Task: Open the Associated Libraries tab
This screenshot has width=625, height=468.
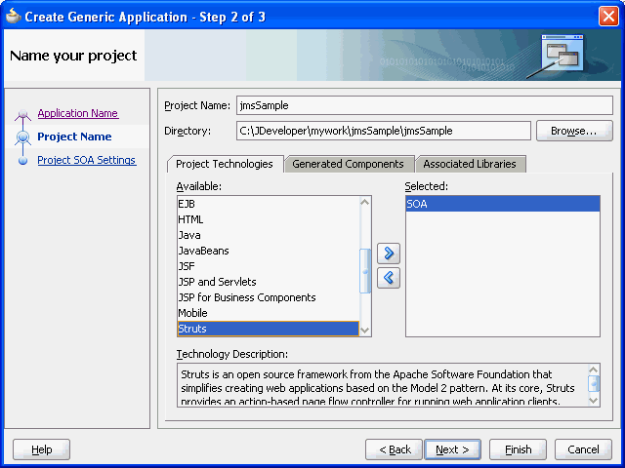Action: [x=470, y=164]
